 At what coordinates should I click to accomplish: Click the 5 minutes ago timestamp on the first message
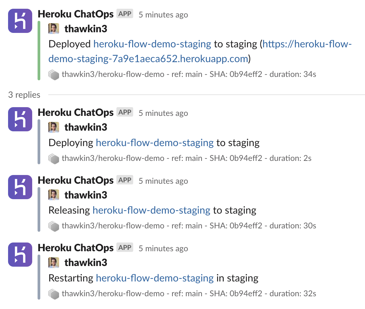(x=163, y=15)
